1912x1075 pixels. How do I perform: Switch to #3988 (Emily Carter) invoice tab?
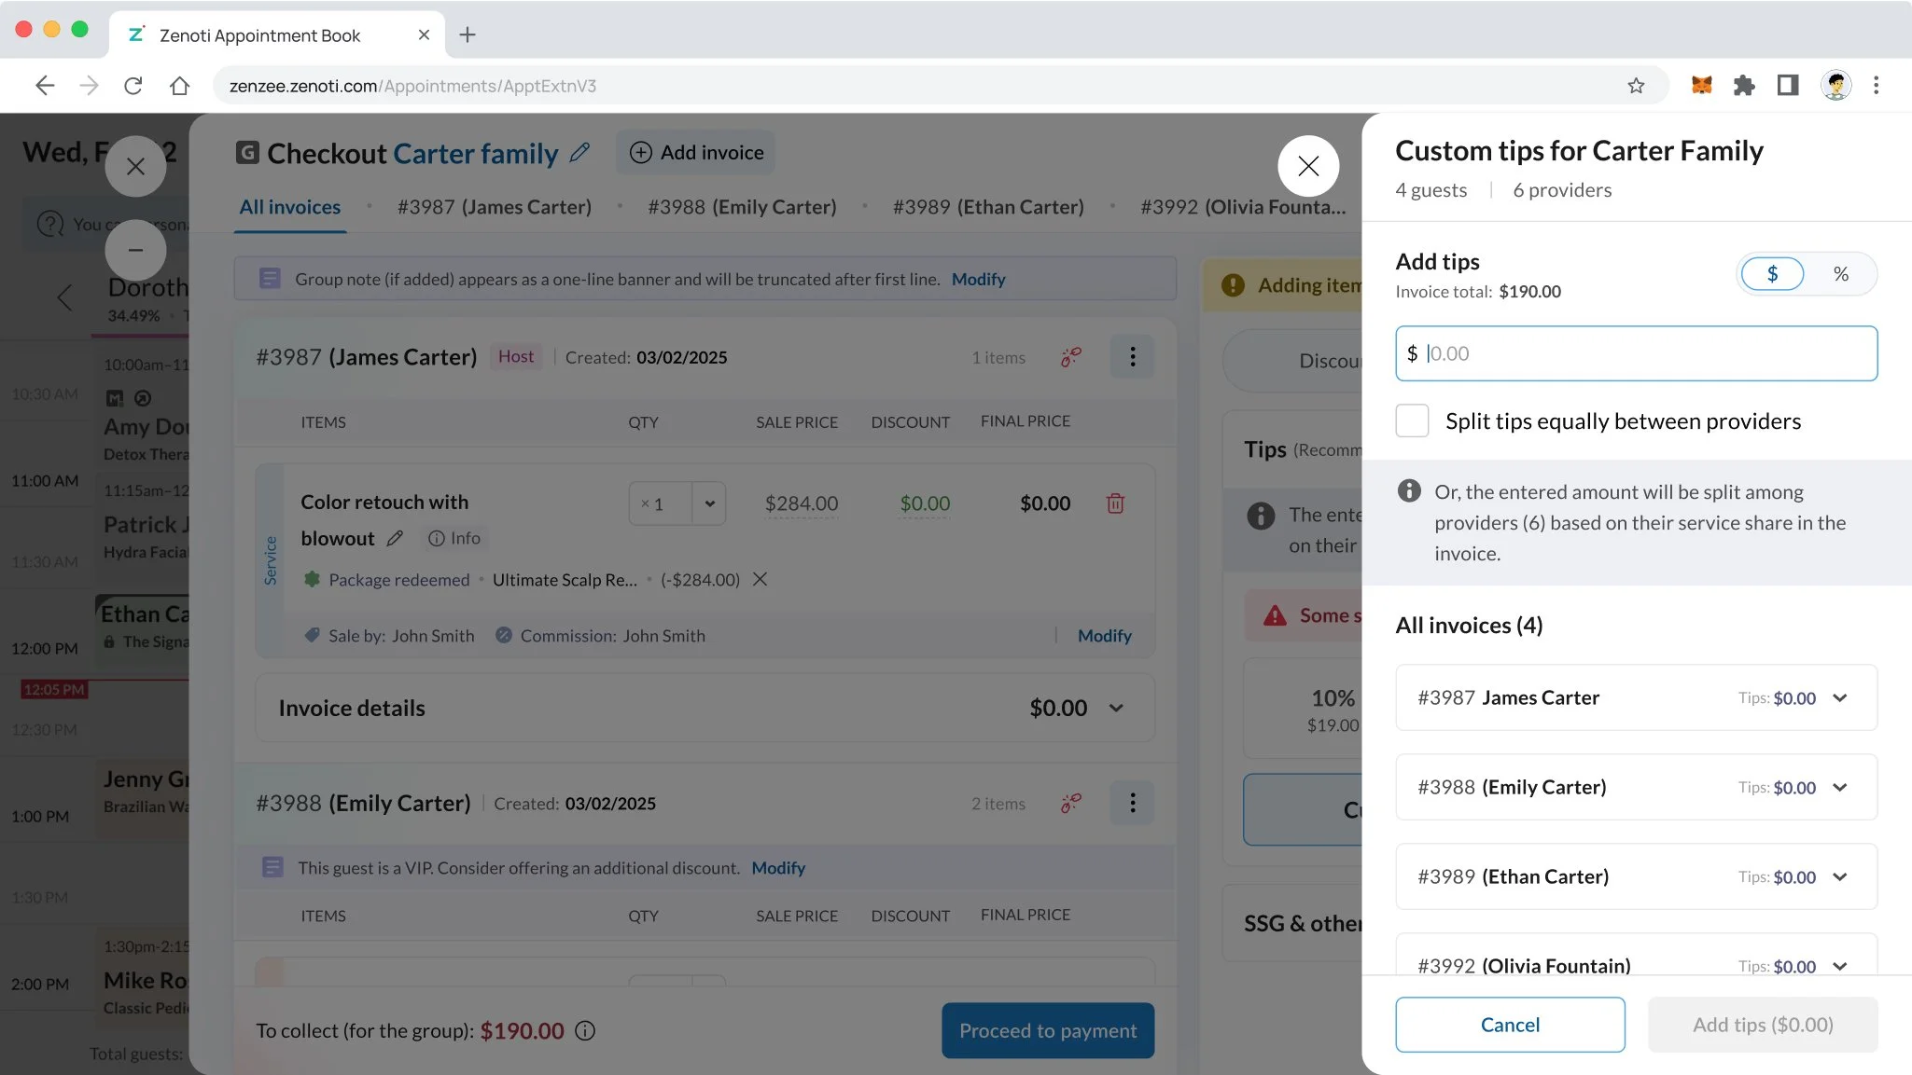[x=742, y=207]
